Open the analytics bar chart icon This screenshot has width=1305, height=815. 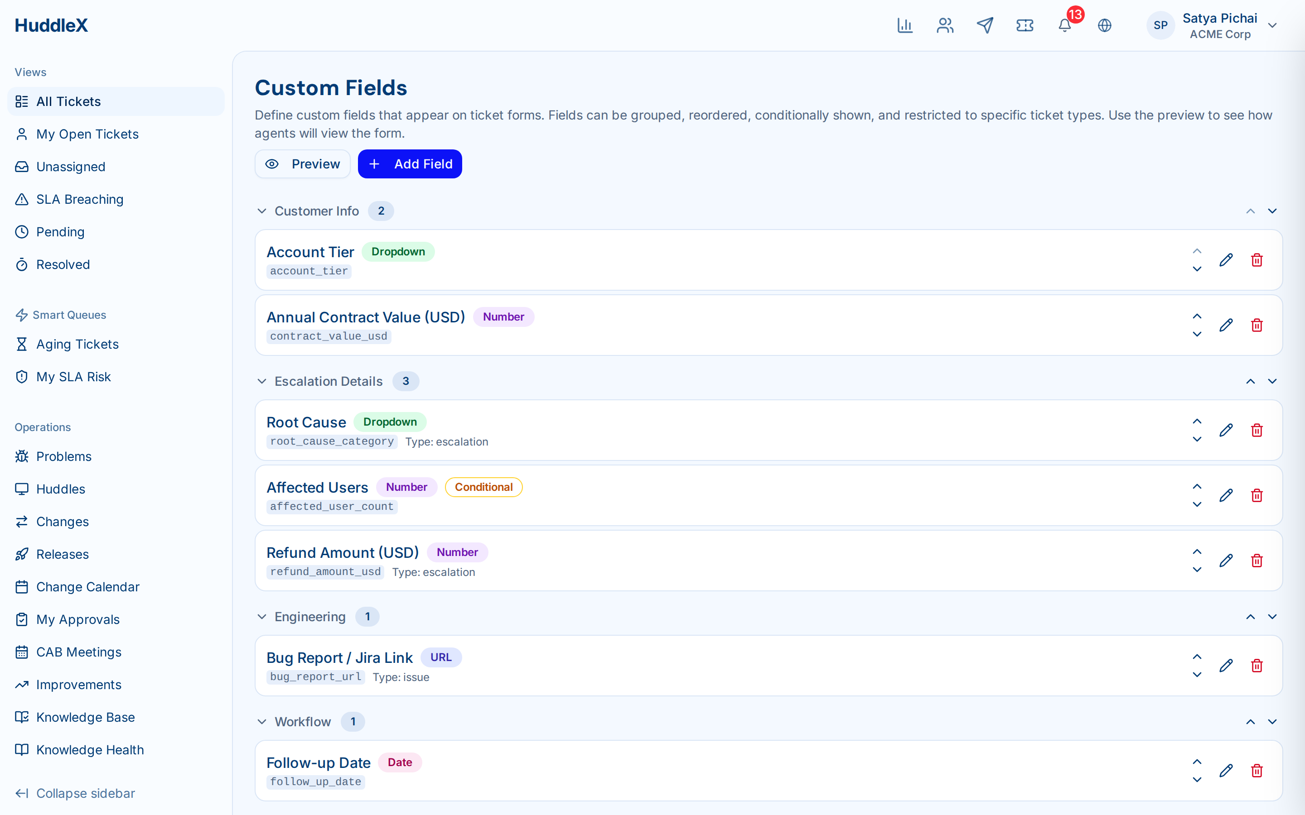click(x=905, y=25)
